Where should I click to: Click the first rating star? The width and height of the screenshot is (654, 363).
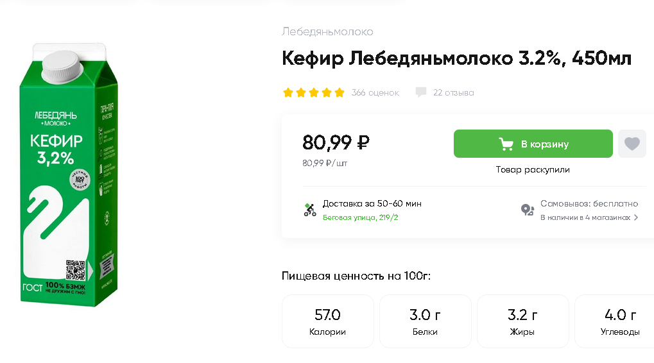click(288, 92)
